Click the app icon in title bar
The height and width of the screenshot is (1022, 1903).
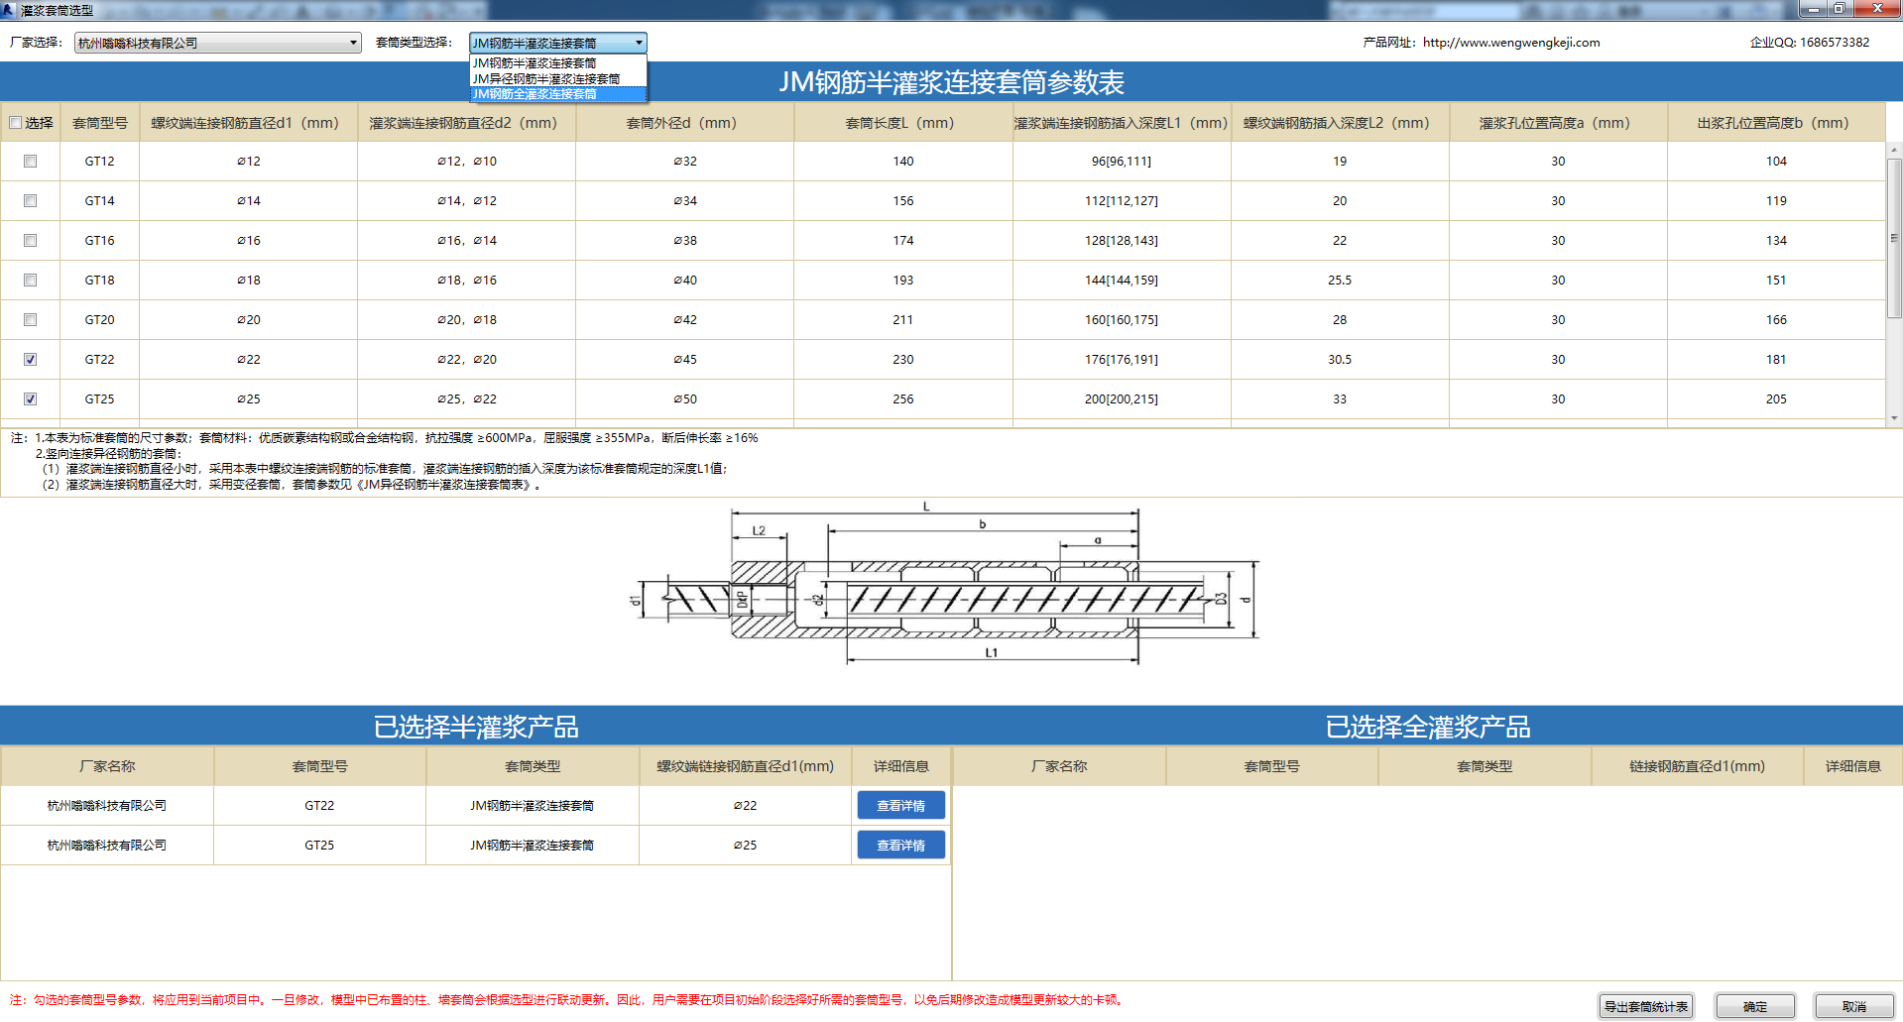point(8,10)
